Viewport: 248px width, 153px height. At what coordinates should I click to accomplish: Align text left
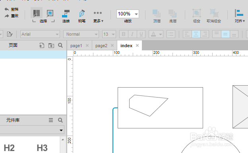pos(187,34)
